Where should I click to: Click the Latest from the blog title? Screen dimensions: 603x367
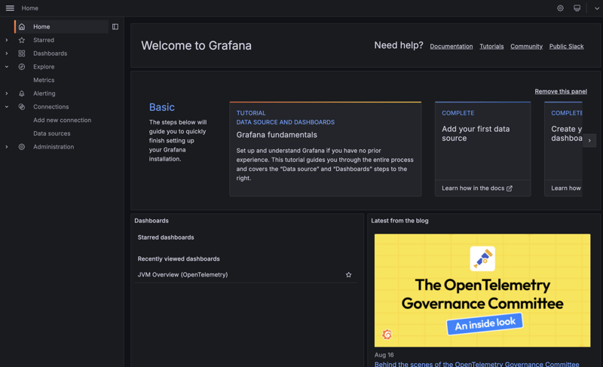point(399,221)
